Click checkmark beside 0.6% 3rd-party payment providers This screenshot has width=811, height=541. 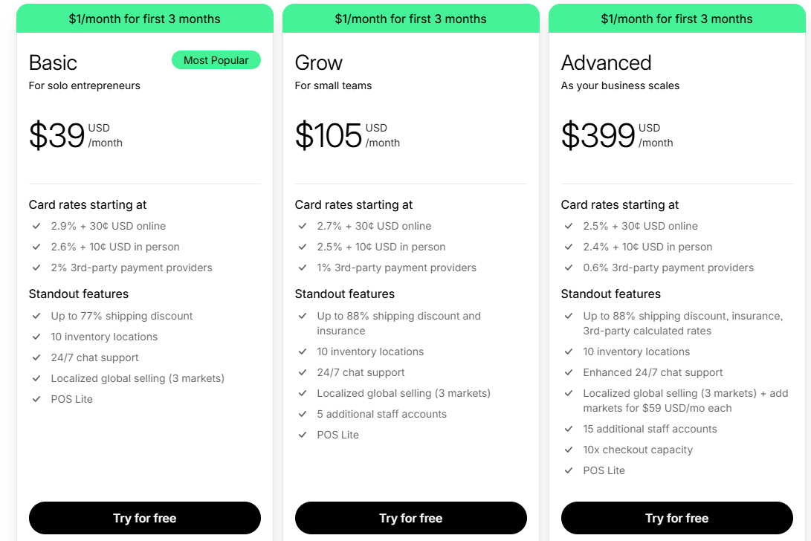pos(569,268)
